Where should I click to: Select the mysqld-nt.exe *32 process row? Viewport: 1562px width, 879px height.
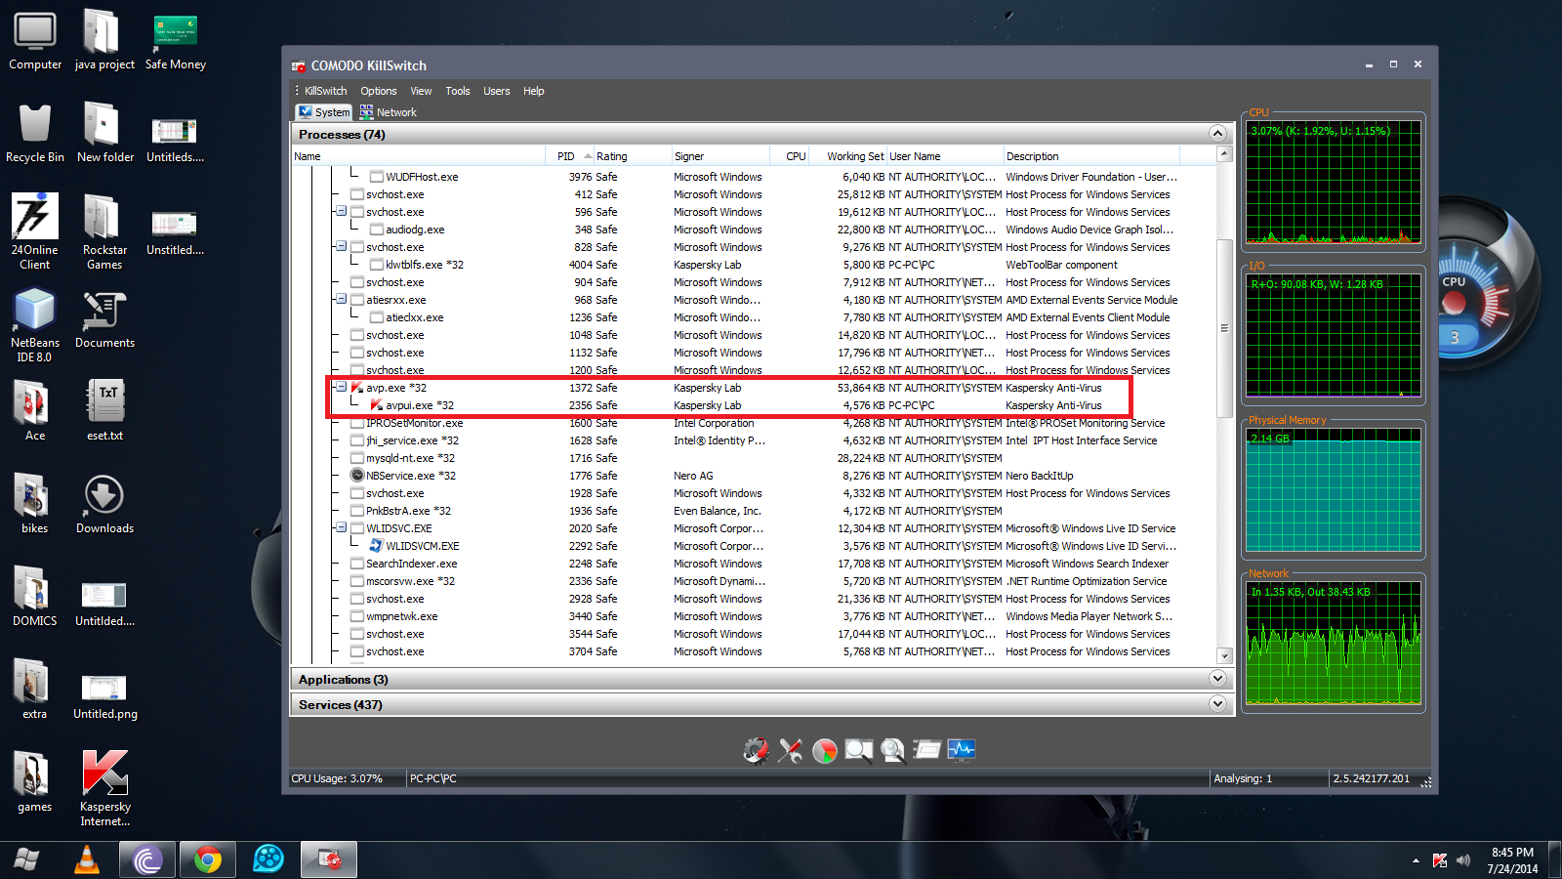tap(754, 458)
